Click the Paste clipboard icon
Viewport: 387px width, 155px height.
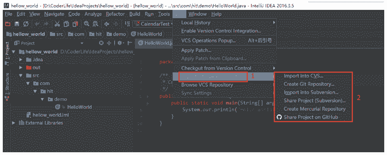pyautogui.click(x=75, y=24)
